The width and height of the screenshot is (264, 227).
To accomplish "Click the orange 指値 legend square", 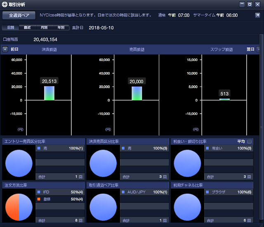I will click(39, 199).
